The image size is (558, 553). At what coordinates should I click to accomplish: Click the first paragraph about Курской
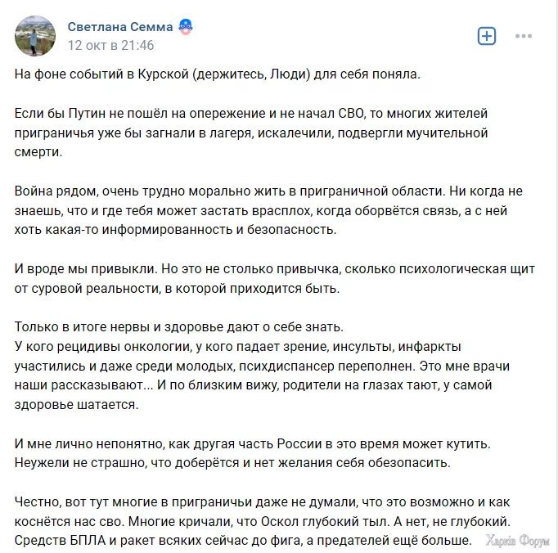(x=218, y=74)
